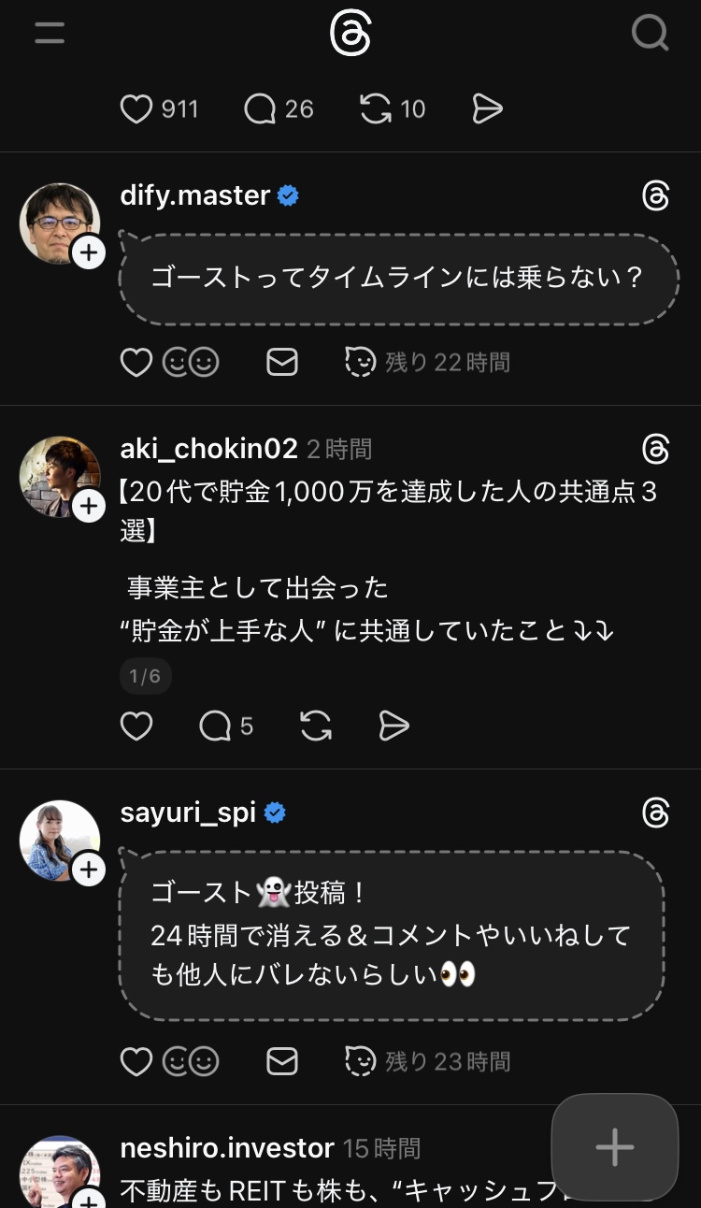Send message reply to sayuri_spi ghost post
This screenshot has height=1208, width=701.
click(x=282, y=1061)
